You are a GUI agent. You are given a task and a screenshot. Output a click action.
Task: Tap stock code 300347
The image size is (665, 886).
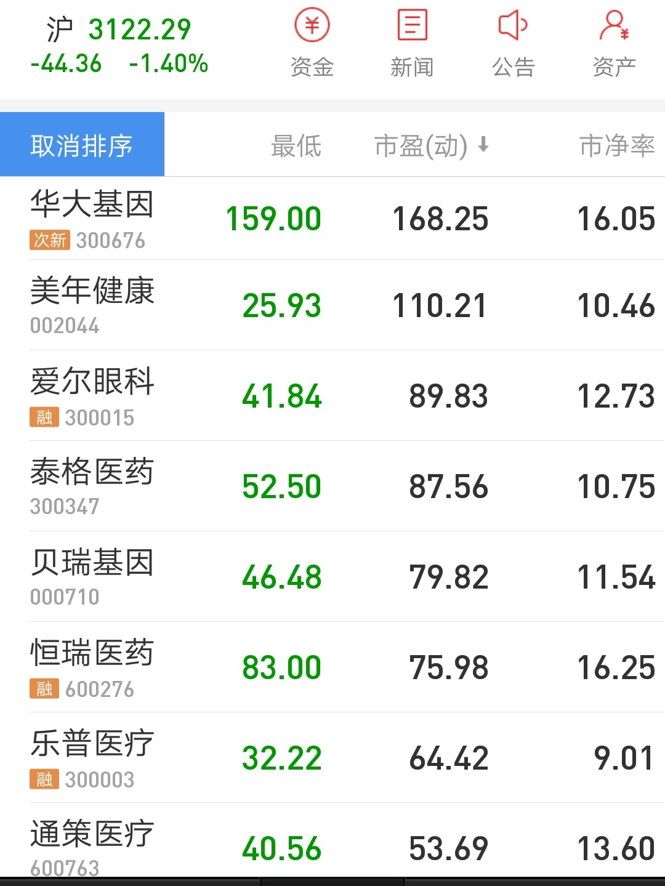pos(65,507)
